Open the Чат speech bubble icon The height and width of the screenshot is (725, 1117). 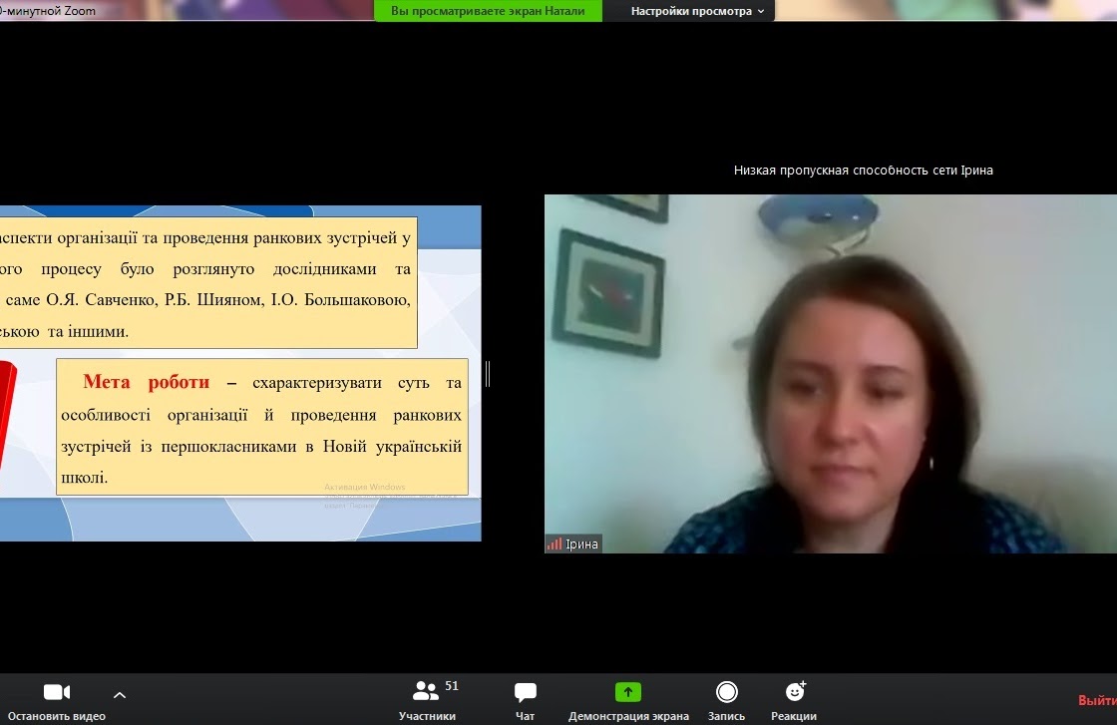[x=525, y=692]
